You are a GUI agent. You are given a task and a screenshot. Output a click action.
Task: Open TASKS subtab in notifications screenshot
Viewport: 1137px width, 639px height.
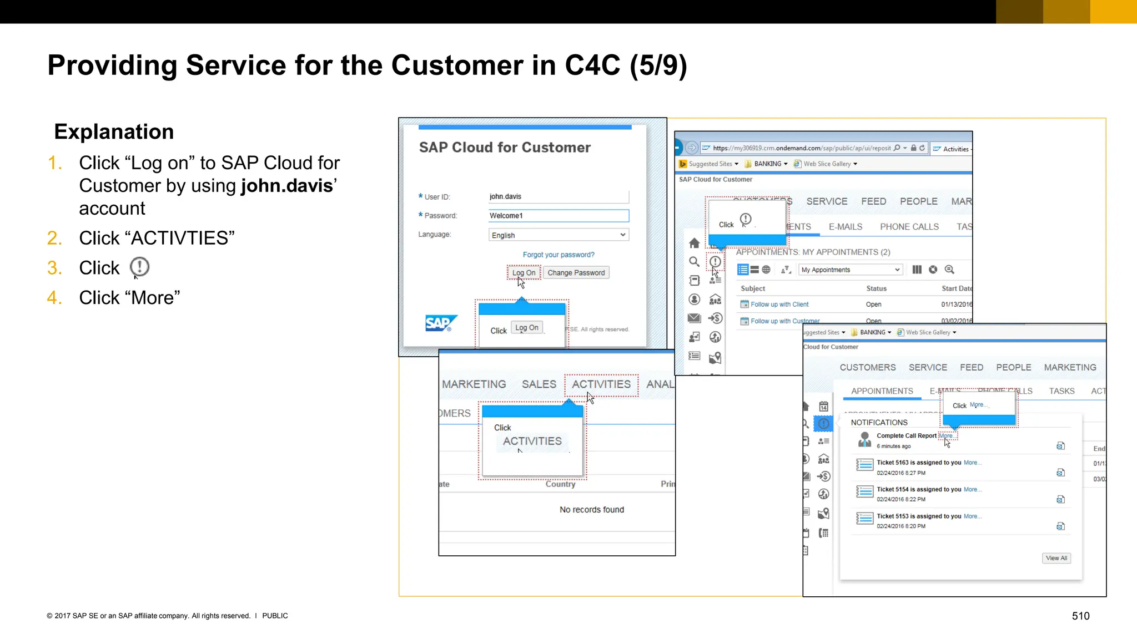(1061, 391)
